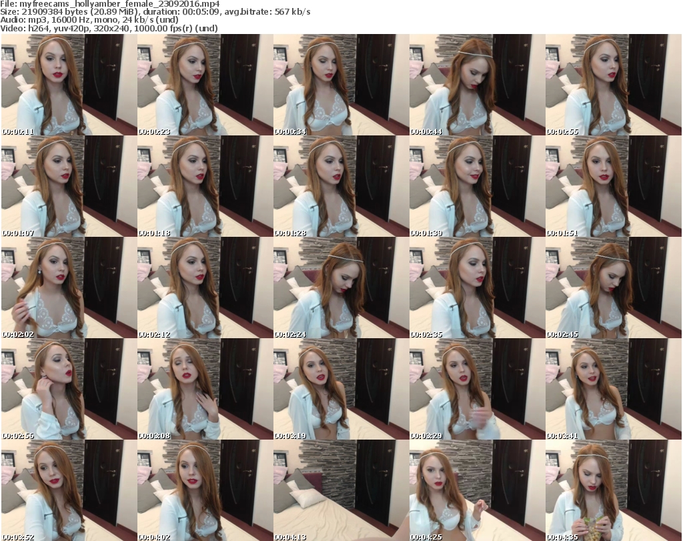Choose the frame marked 00:03:29
The height and width of the screenshot is (541, 683).
coord(477,389)
